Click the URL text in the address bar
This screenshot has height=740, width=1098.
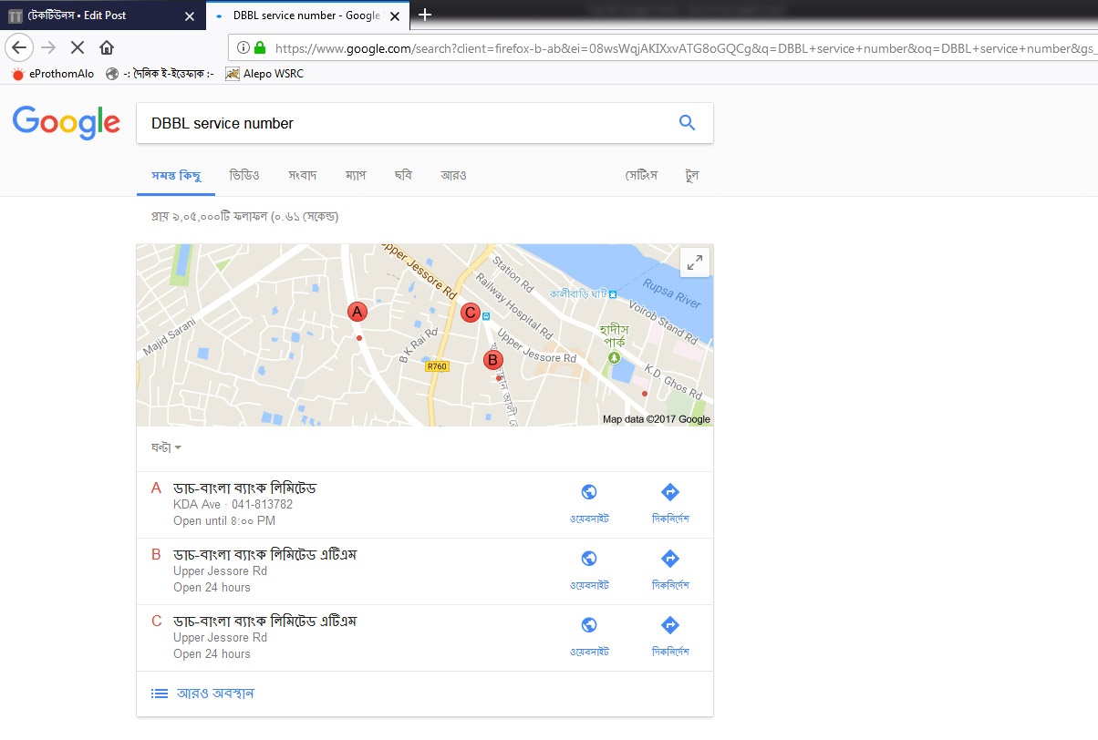pos(684,48)
